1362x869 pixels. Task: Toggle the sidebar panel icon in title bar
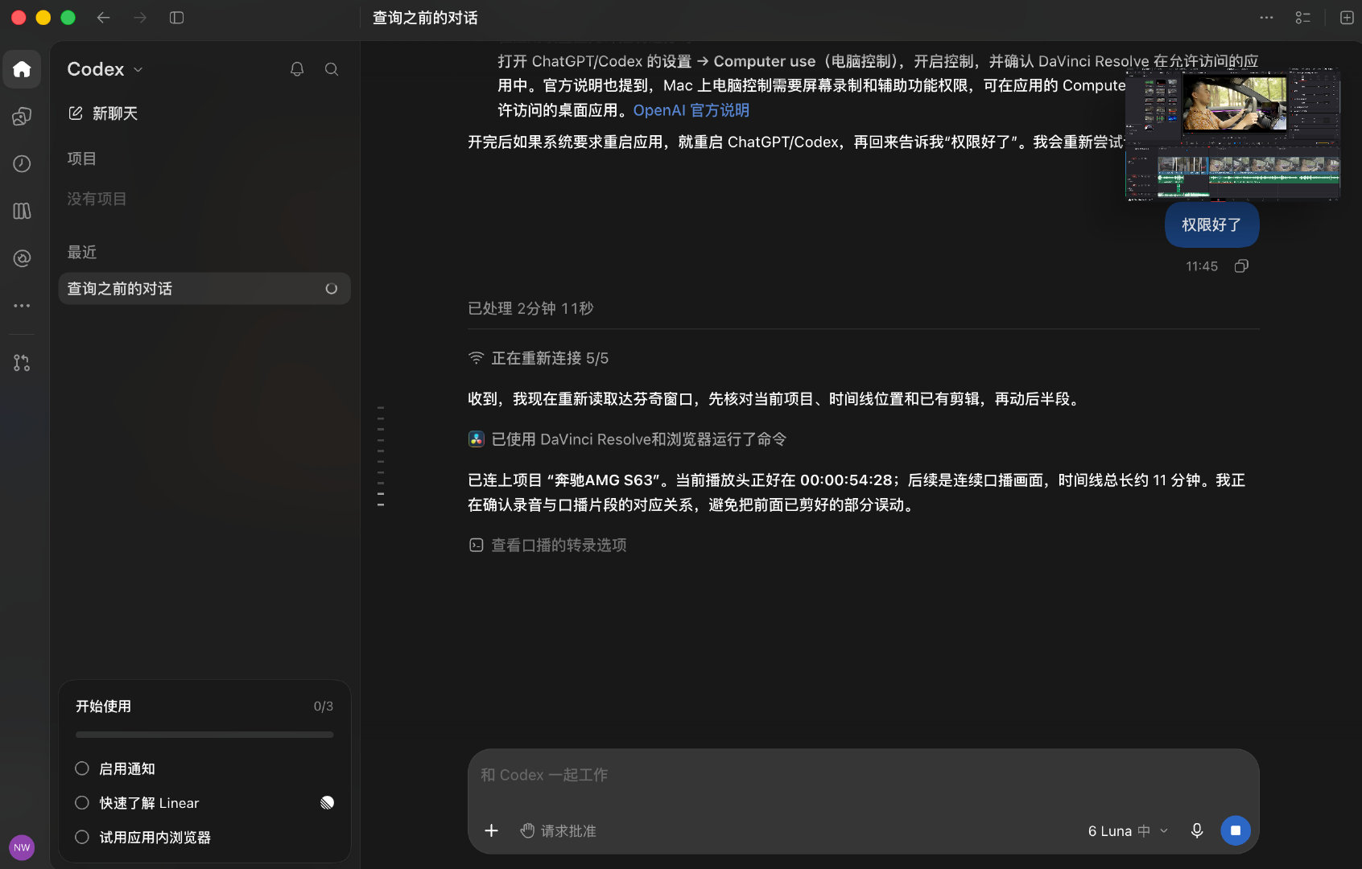(x=177, y=18)
